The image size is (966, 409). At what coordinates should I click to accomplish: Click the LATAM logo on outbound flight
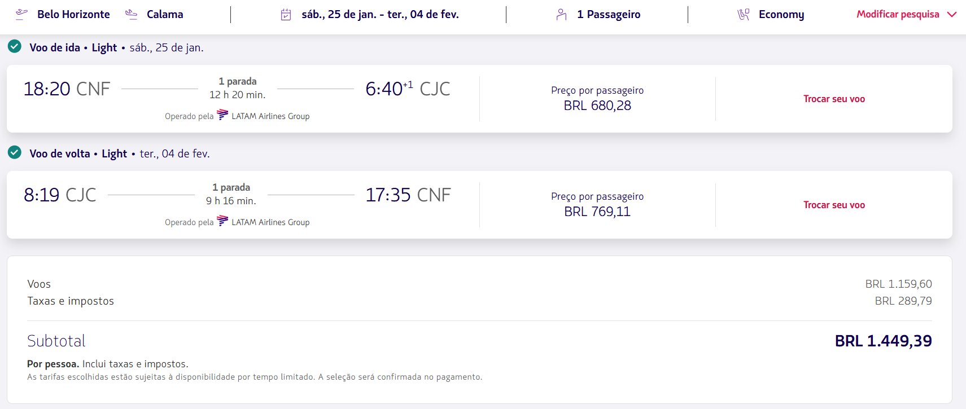222,115
